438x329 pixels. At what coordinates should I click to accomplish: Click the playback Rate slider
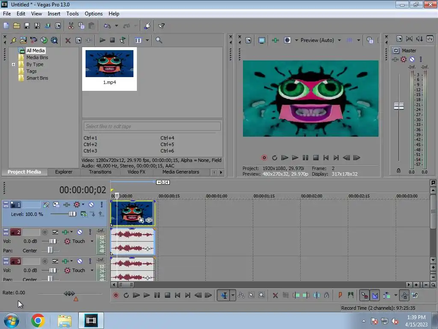(x=70, y=293)
